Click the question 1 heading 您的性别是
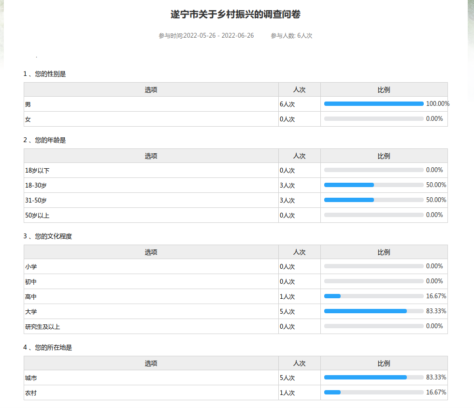Viewport: 474px width, 408px height. (44, 74)
